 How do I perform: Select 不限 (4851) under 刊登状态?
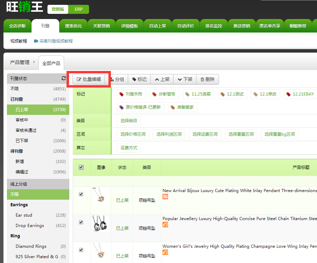tap(38, 89)
